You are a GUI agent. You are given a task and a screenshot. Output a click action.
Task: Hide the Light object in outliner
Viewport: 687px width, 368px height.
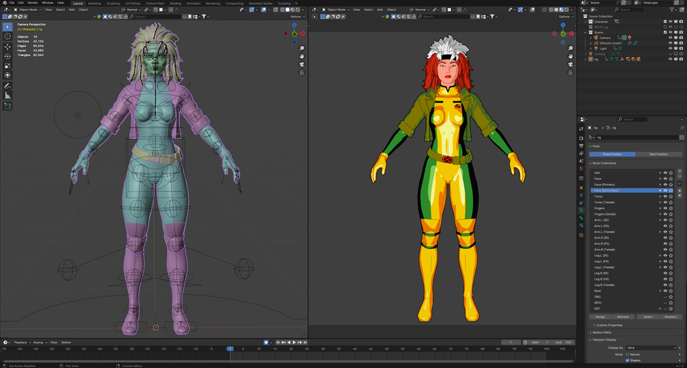pyautogui.click(x=670, y=49)
